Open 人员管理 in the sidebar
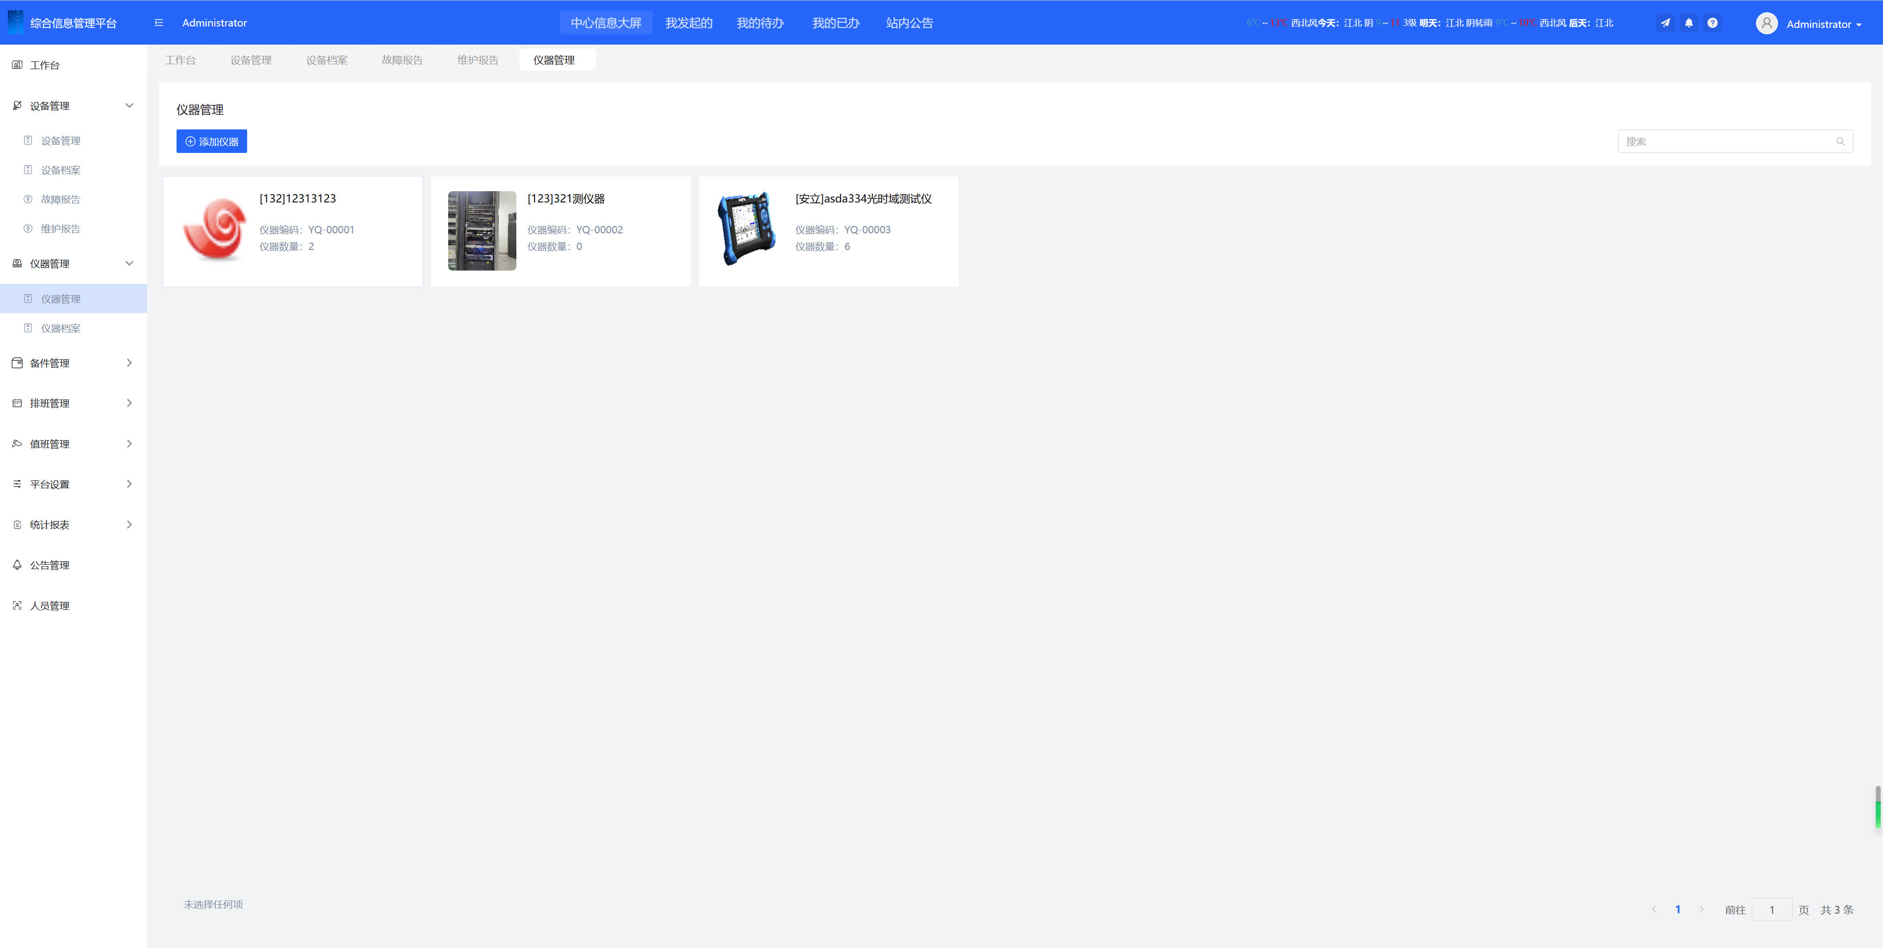 (x=50, y=606)
